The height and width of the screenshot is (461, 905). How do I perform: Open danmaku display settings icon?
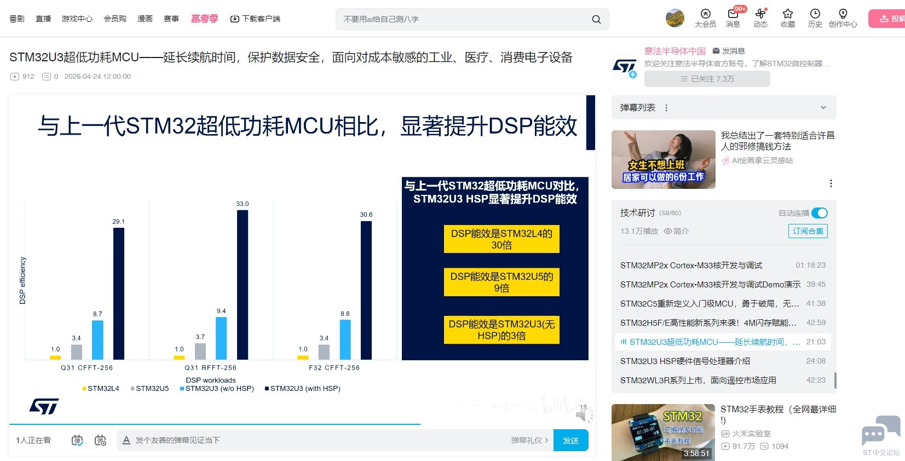100,440
